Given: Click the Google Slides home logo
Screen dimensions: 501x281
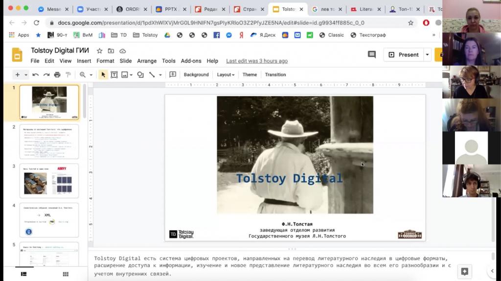Looking at the screenshot, I should pyautogui.click(x=17, y=55).
